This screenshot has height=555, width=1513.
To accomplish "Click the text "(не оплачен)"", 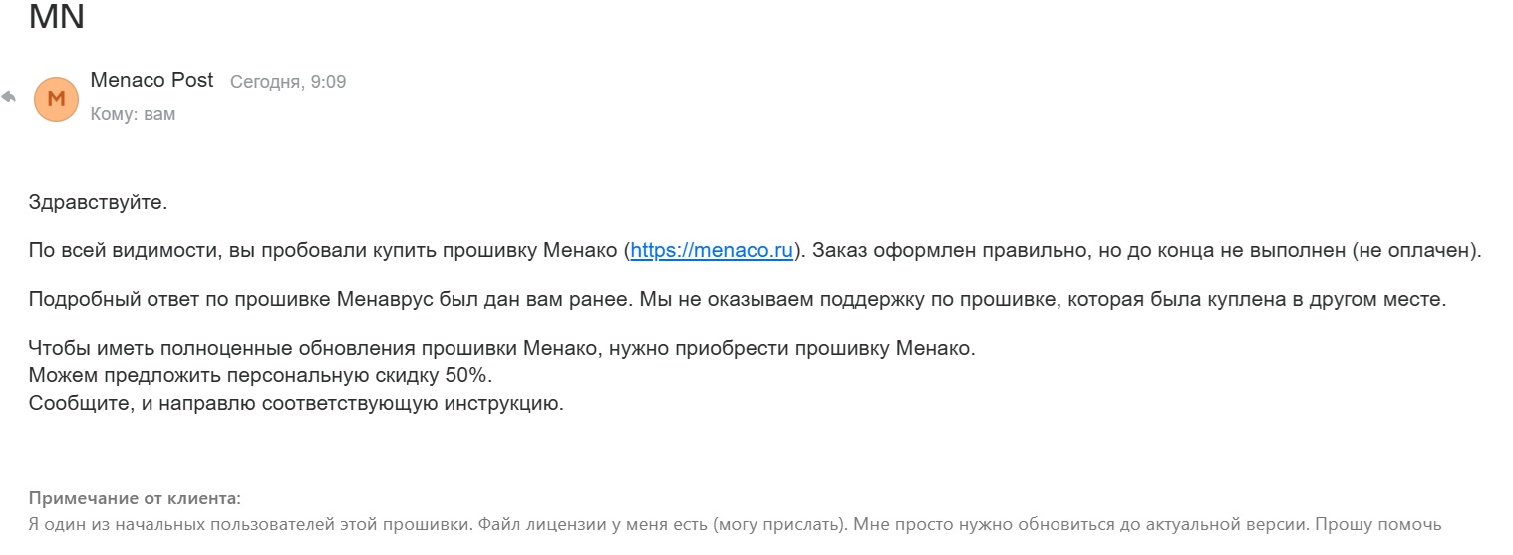I will tap(1416, 251).
